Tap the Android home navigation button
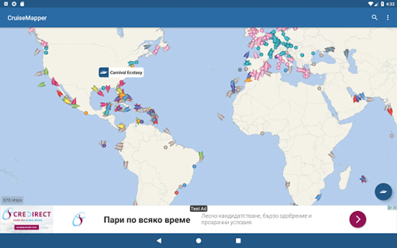This screenshot has width=397, height=248. pos(198,241)
